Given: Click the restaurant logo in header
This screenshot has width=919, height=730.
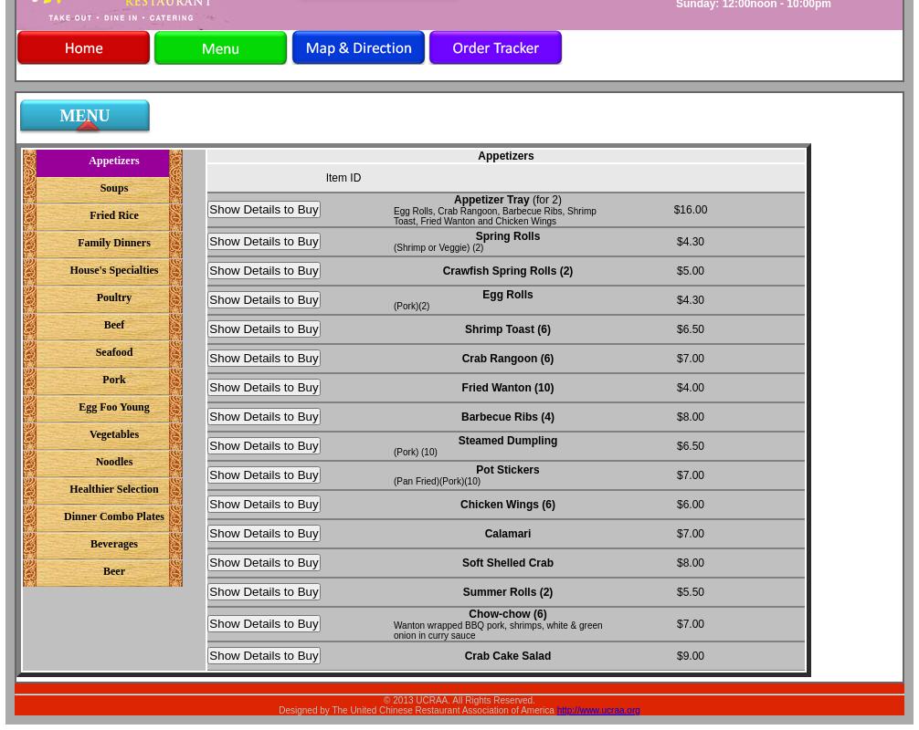Looking at the screenshot, I should click(x=128, y=11).
